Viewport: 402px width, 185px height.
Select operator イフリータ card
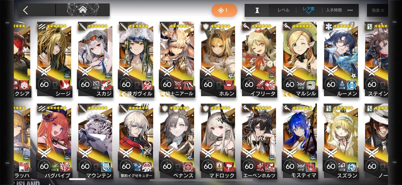click(258, 59)
